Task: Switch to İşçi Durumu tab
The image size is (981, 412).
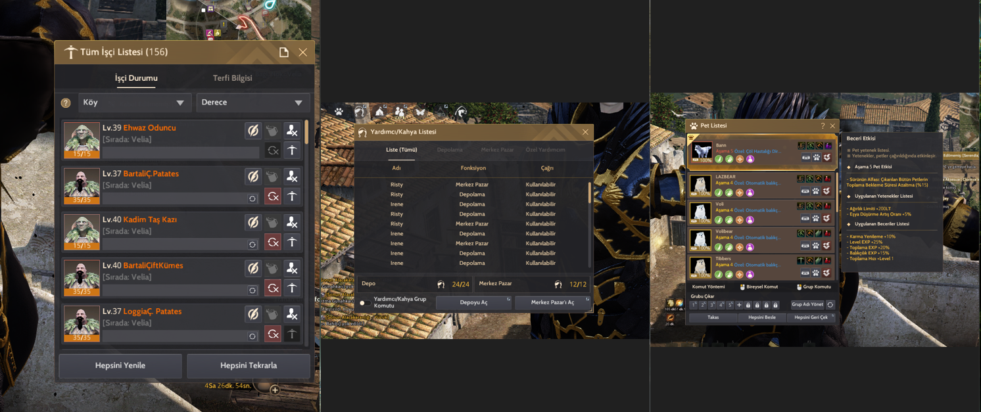Action: coord(136,78)
